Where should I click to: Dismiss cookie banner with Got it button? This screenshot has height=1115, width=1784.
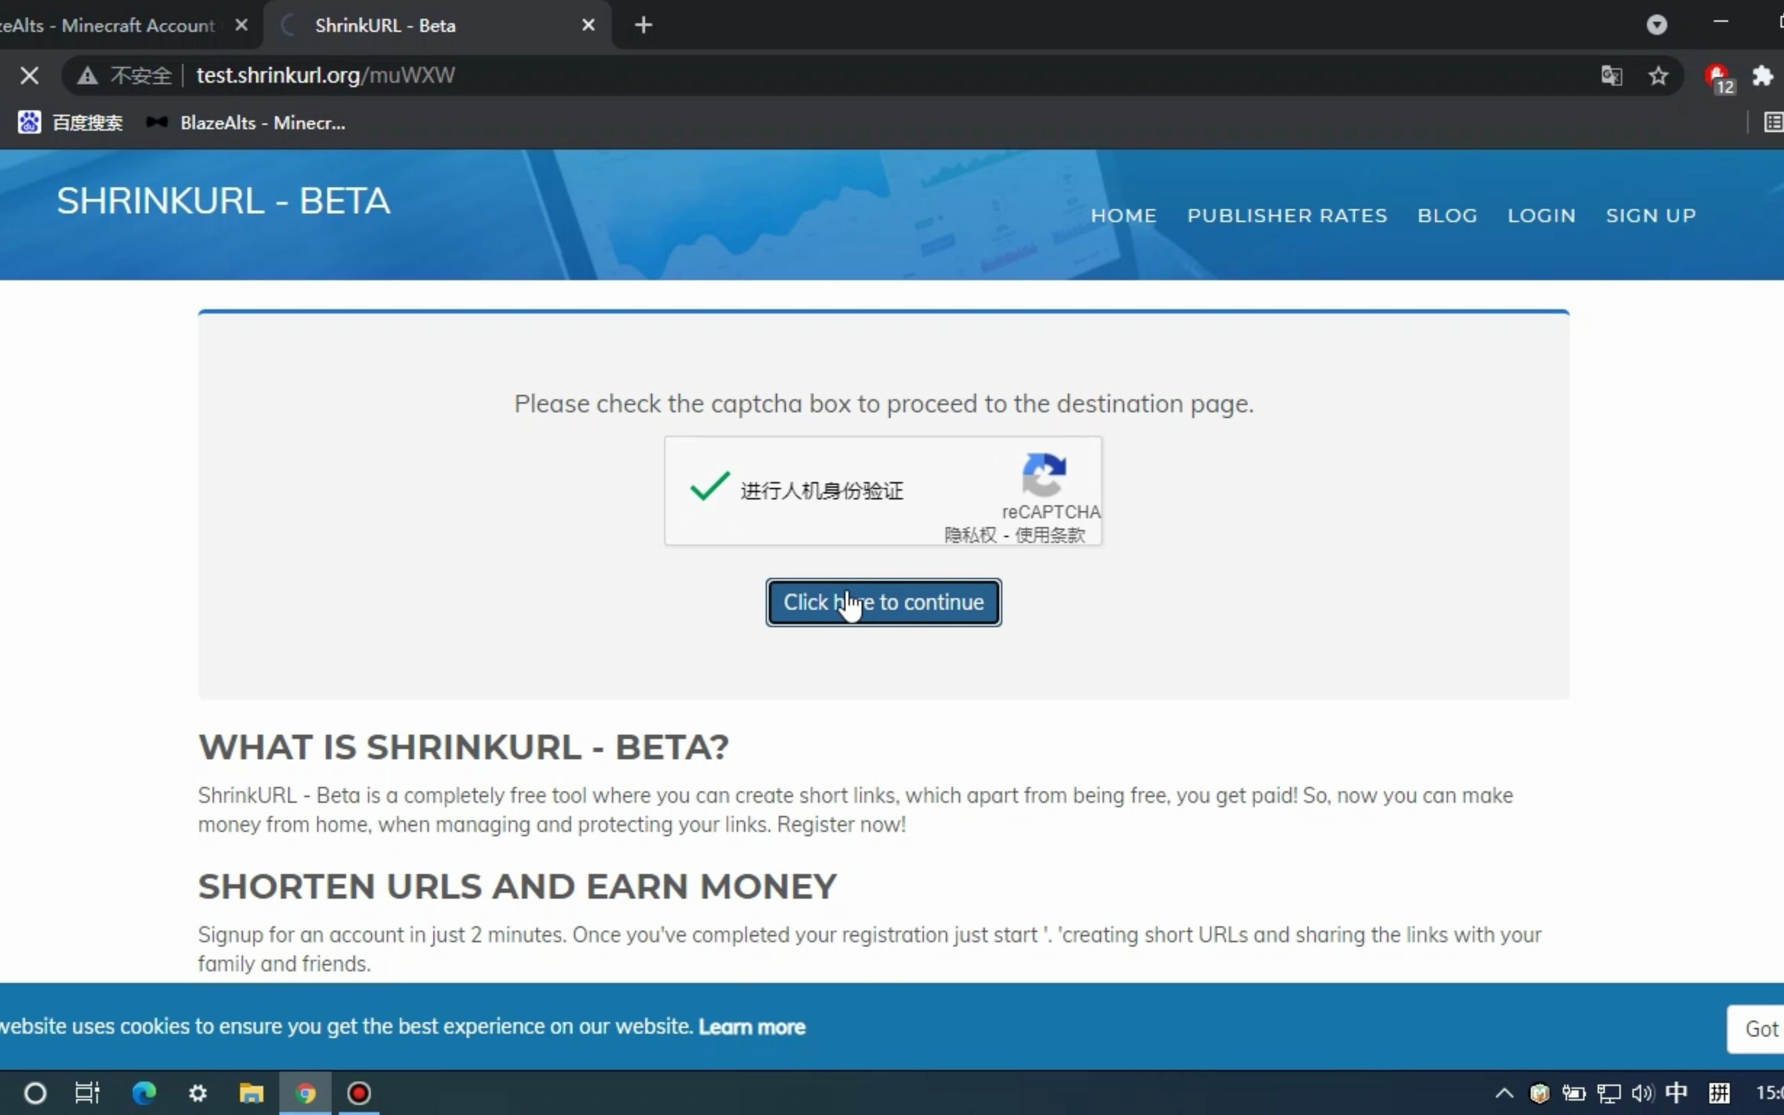[x=1755, y=1029]
